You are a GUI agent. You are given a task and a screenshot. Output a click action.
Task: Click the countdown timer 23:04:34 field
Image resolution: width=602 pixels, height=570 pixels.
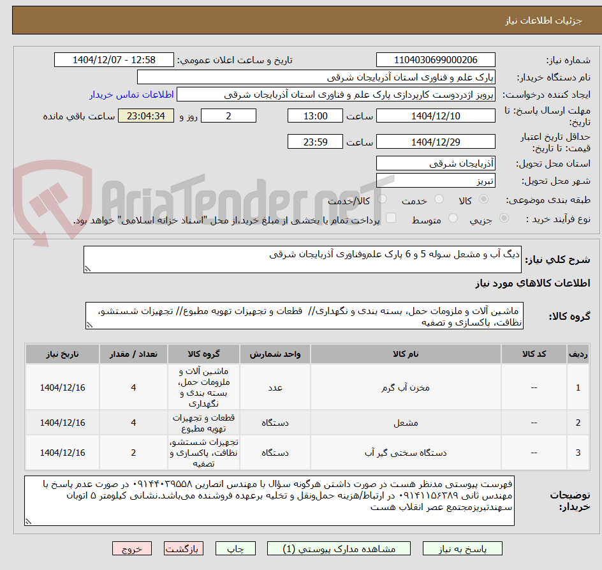[x=146, y=116]
